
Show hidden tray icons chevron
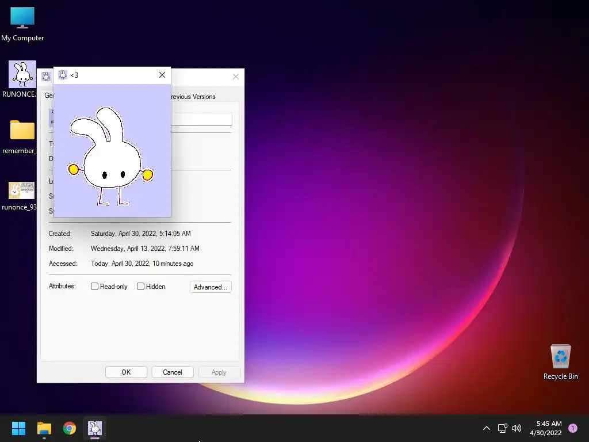click(x=487, y=428)
